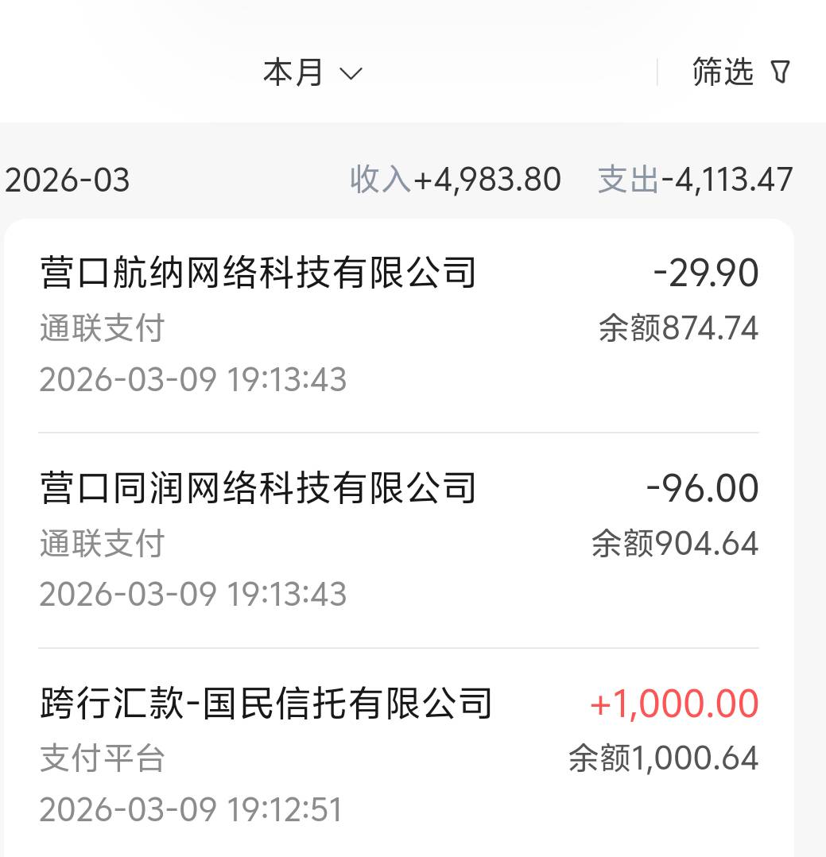Viewport: 826px width, 857px height.
Task: Tap balance 余额874.74
Action: point(679,328)
